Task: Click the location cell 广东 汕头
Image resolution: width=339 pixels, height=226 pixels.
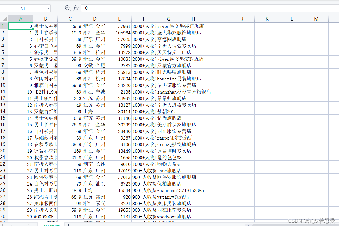Action: click(95, 184)
